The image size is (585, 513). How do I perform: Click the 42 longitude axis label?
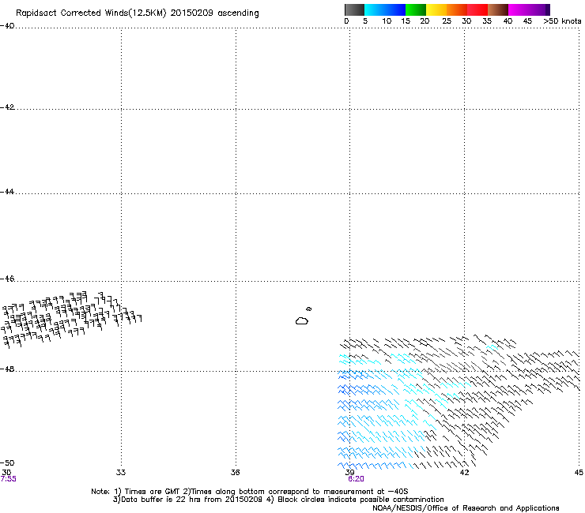464,473
